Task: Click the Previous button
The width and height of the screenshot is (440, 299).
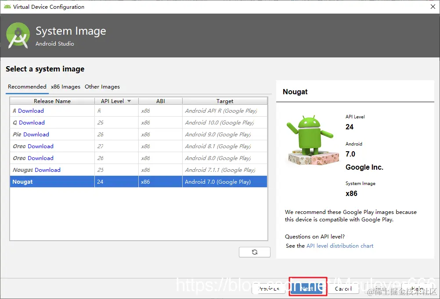Action: (x=269, y=288)
